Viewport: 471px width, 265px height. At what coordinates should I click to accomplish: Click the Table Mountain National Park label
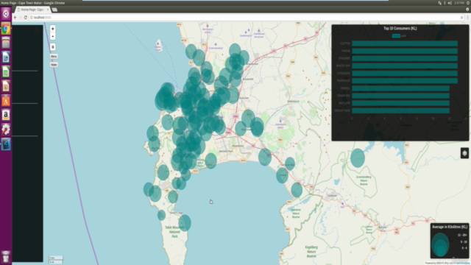[174, 232]
